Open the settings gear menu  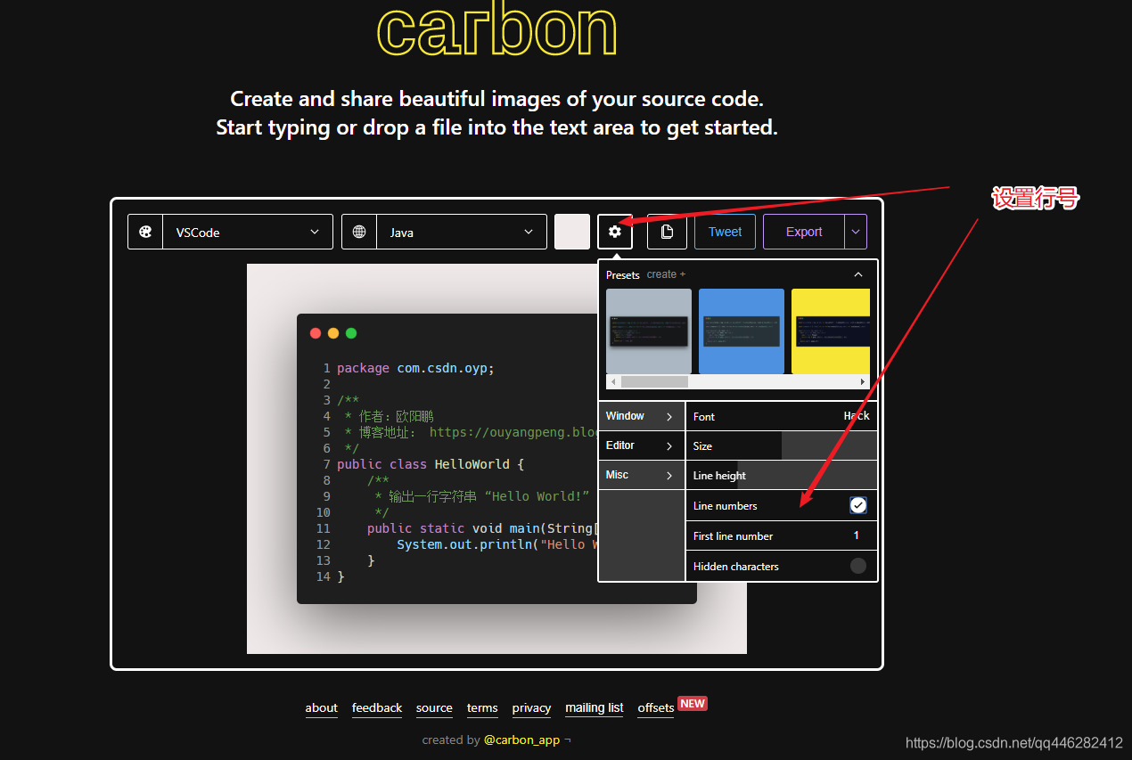(x=615, y=232)
